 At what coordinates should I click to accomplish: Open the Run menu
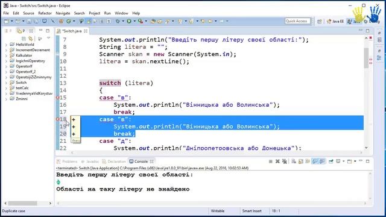[x=107, y=13]
